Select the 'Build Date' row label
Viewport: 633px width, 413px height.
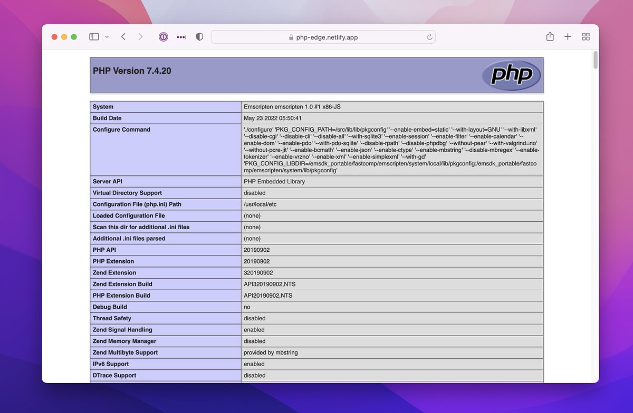pyautogui.click(x=107, y=118)
